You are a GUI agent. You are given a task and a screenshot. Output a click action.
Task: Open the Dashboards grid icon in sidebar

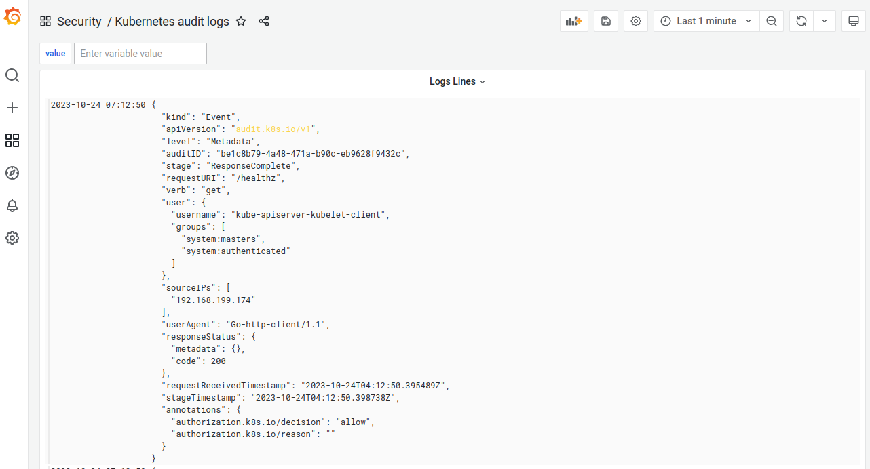pyautogui.click(x=12, y=140)
